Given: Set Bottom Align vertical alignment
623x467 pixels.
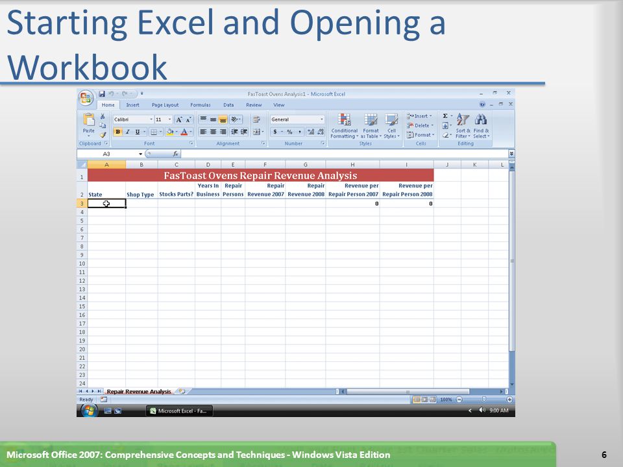Looking at the screenshot, I should tap(223, 119).
